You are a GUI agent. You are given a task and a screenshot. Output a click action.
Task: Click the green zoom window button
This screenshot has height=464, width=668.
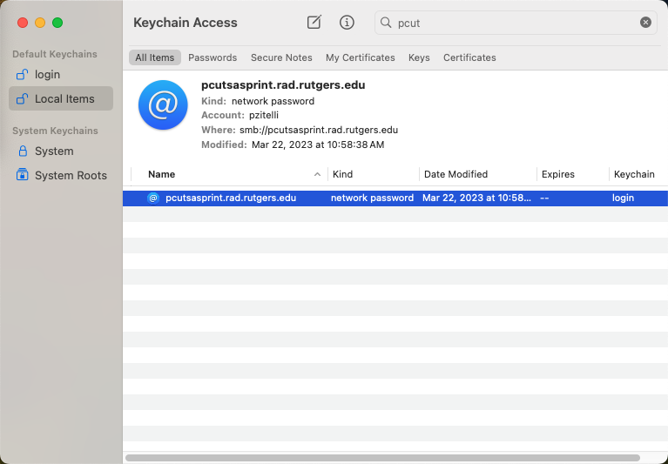pos(57,23)
